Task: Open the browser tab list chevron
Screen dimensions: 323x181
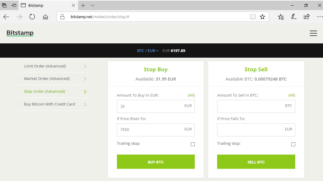Action: (92, 6)
